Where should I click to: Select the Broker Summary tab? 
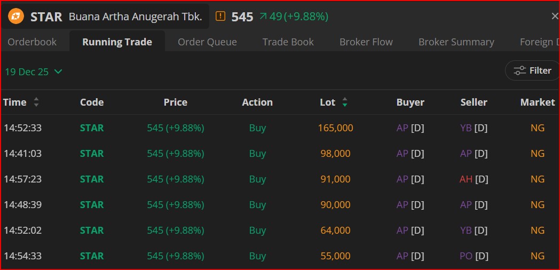[456, 42]
